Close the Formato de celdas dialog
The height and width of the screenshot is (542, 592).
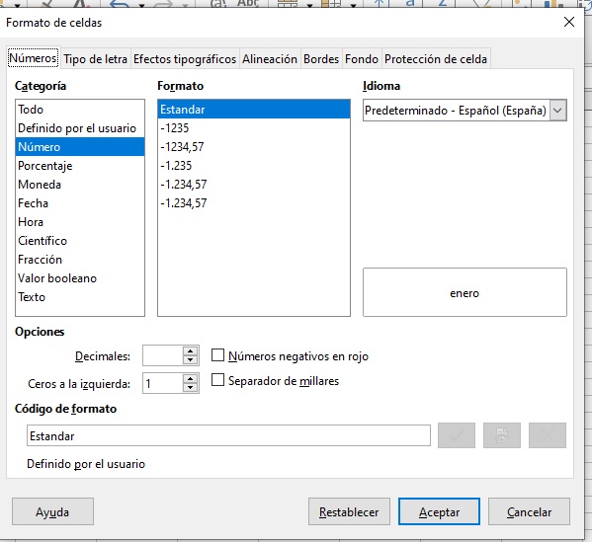[569, 22]
